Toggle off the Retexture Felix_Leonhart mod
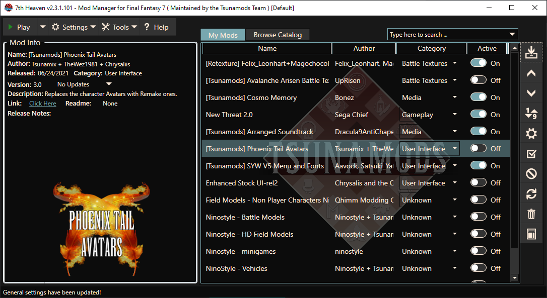 pyautogui.click(x=478, y=63)
